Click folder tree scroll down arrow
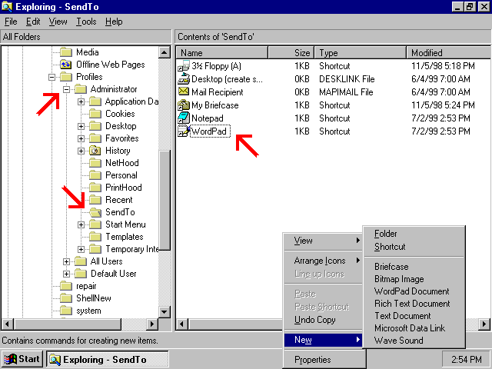Screen dimensions: 492x369 pyautogui.click(x=165, y=311)
